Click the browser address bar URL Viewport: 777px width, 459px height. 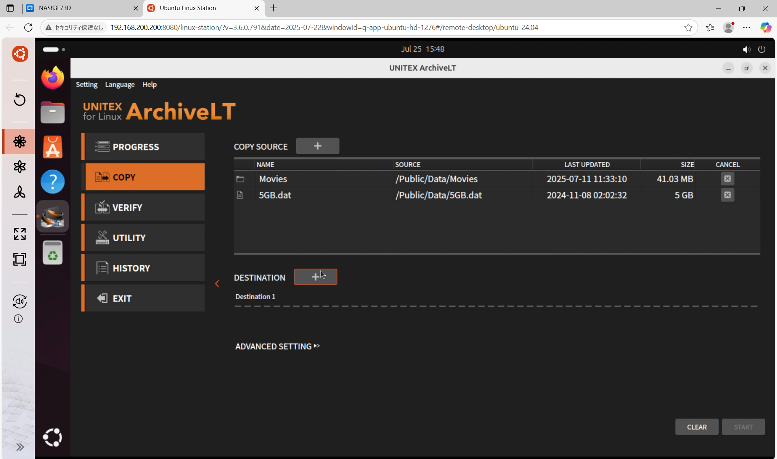(324, 28)
